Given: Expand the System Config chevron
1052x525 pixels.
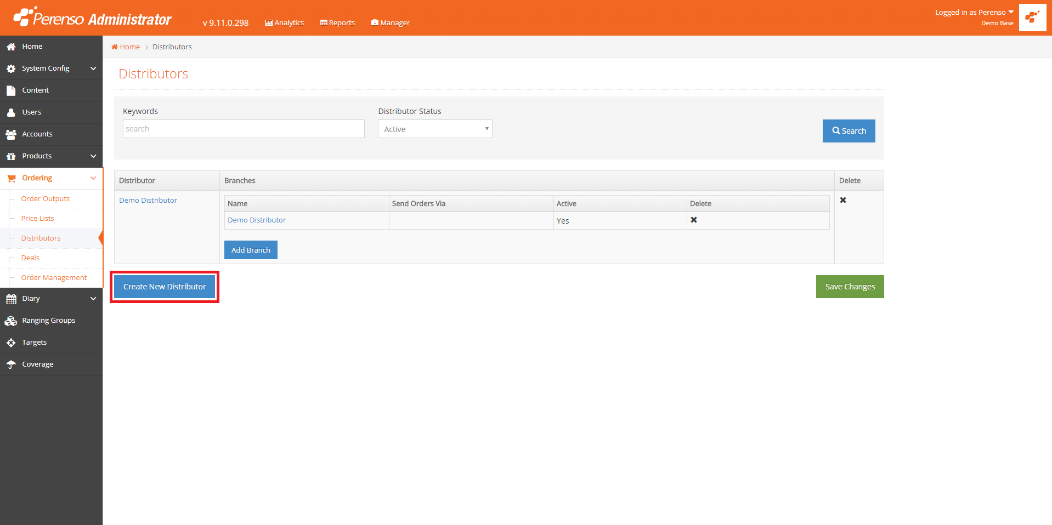Looking at the screenshot, I should [93, 69].
